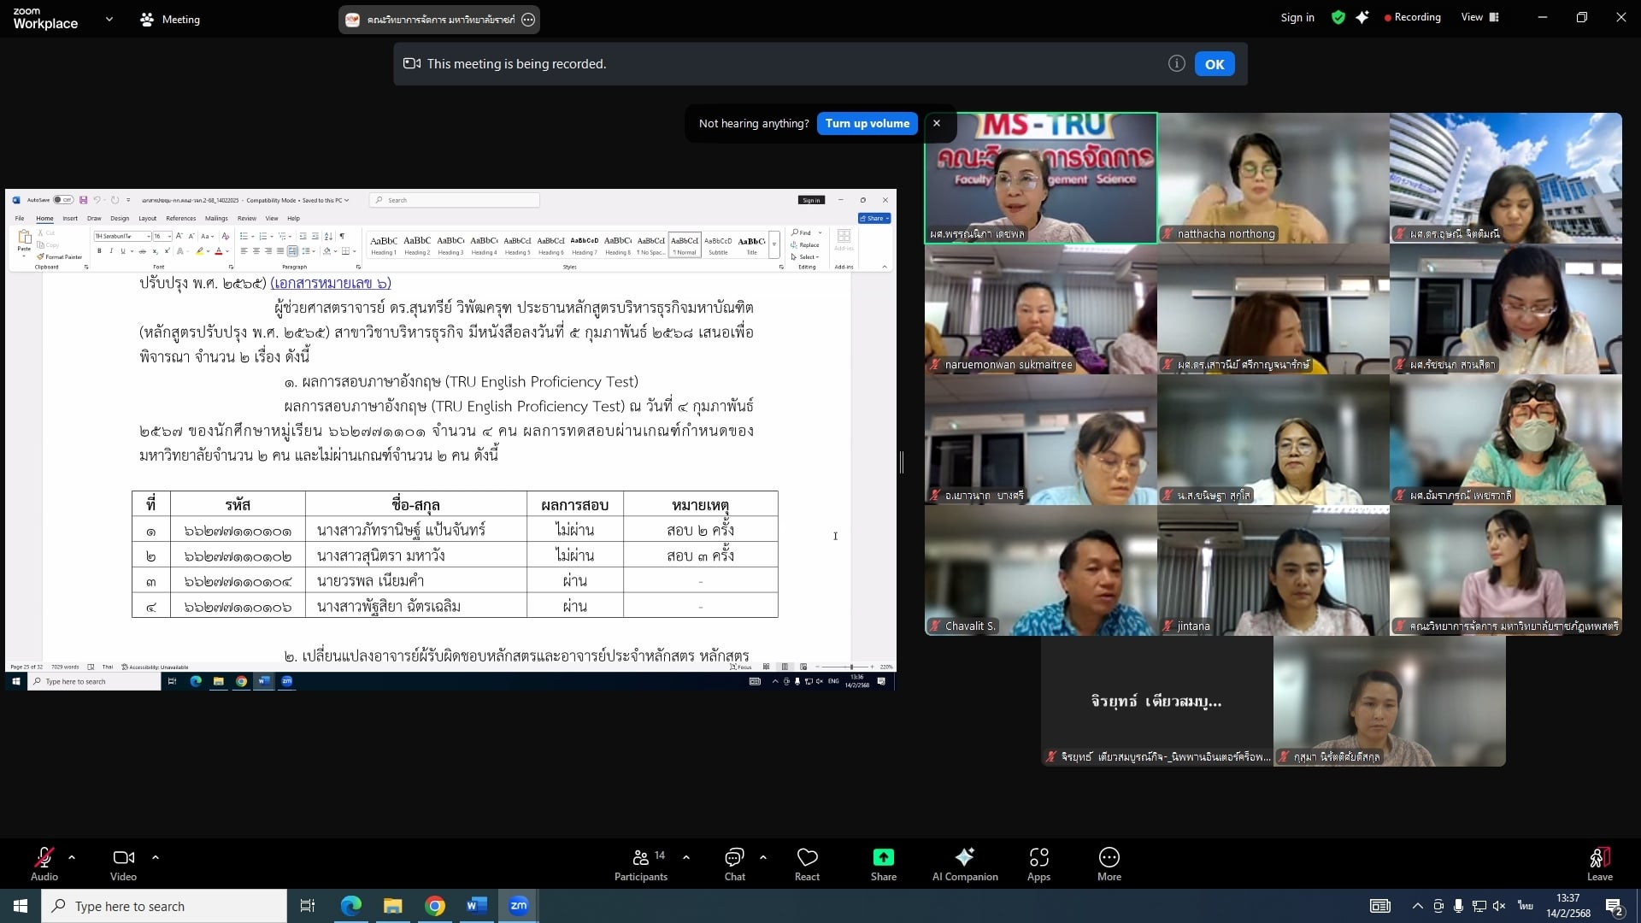Dismiss the Not hearing anything popup
This screenshot has height=923, width=1641.
coord(937,123)
